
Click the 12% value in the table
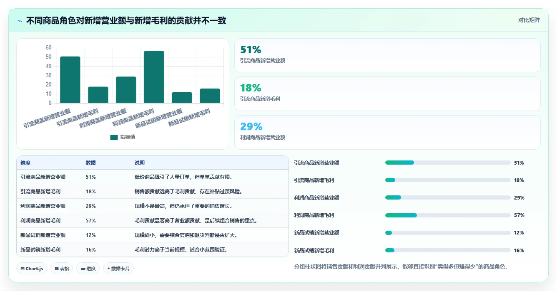coord(90,235)
